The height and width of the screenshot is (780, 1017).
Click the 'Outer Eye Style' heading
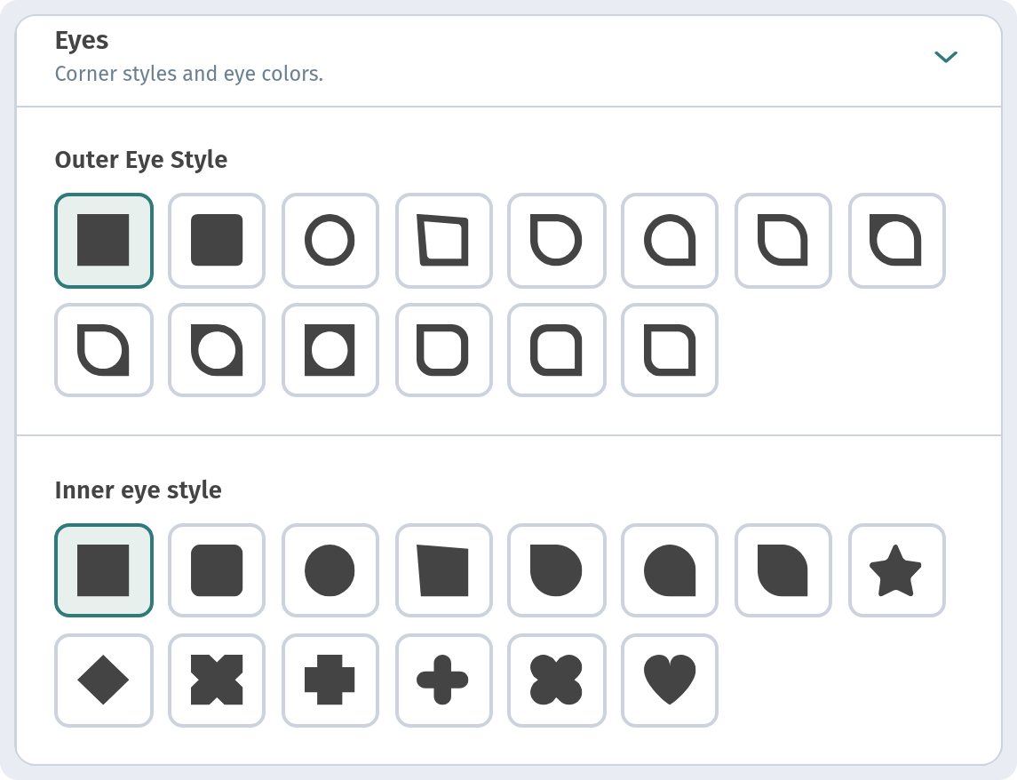coord(141,160)
